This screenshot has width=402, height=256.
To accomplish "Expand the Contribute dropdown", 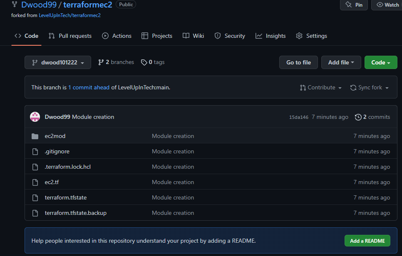I will coord(321,88).
